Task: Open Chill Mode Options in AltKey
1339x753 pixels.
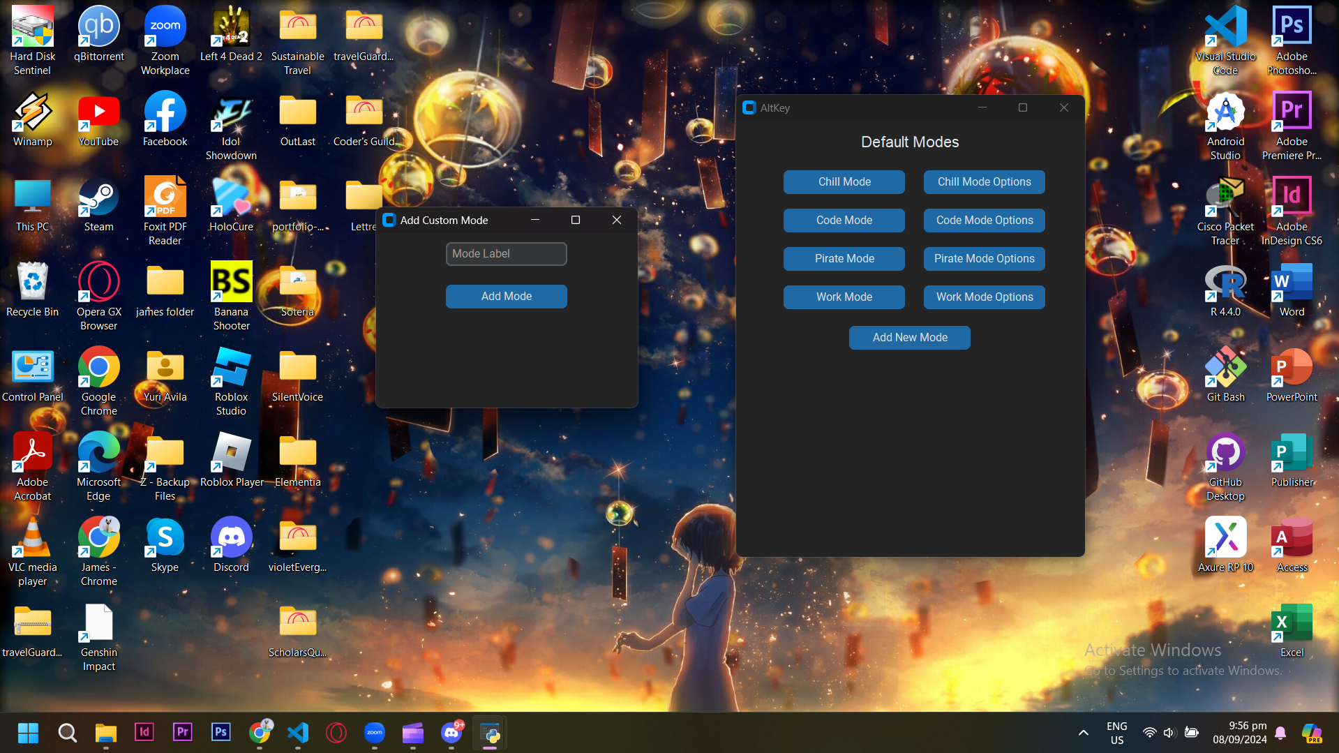Action: [x=984, y=182]
